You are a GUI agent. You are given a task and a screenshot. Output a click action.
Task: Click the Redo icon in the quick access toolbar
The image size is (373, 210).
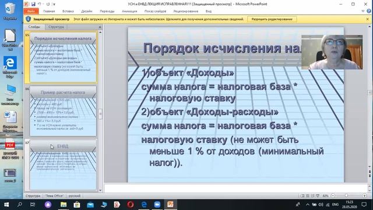[x=48, y=4]
